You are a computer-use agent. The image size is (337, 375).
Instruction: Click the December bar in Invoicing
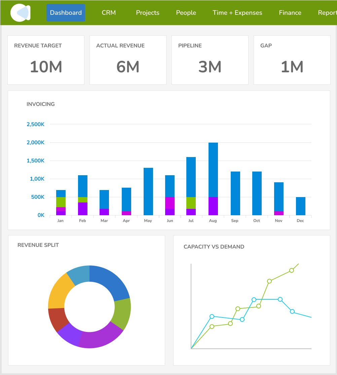300,206
